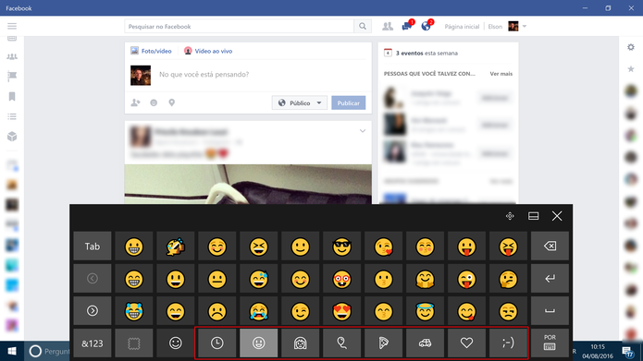Click the Cortana search box in taskbar
Viewport: 643px width, 361px height.
tap(47, 351)
